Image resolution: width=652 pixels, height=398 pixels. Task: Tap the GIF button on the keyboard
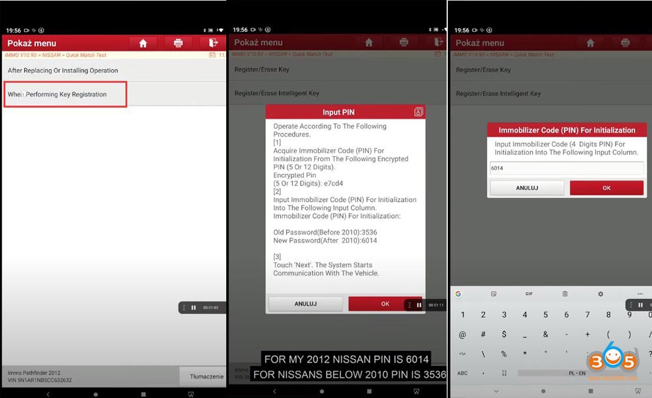pyautogui.click(x=529, y=294)
